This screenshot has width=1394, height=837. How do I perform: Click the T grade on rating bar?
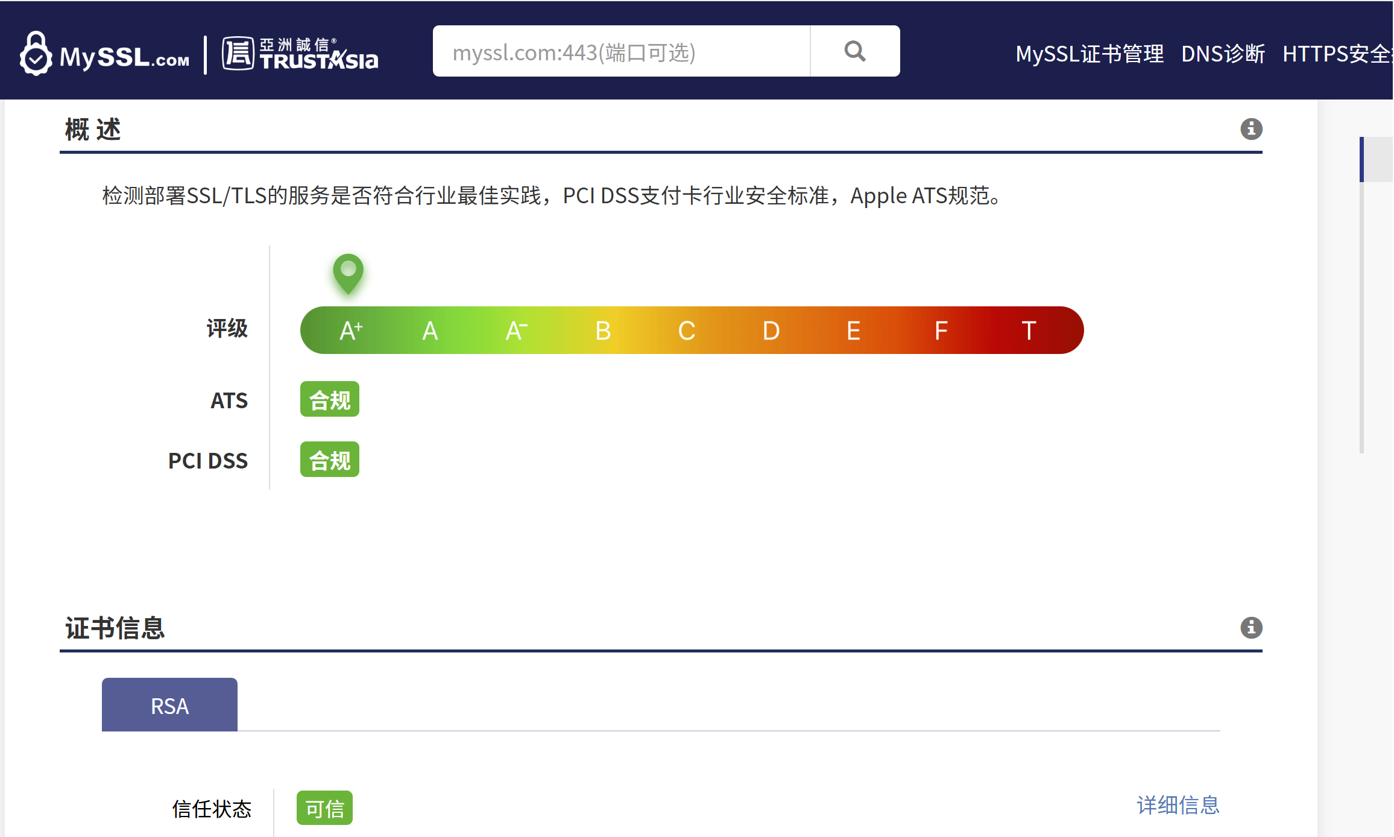point(1029,330)
